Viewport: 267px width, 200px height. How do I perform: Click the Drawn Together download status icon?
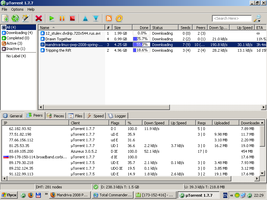[x=42, y=39]
